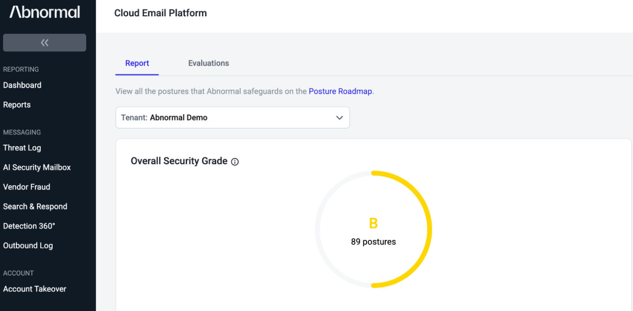Open Account Takeover in sidebar

(34, 289)
